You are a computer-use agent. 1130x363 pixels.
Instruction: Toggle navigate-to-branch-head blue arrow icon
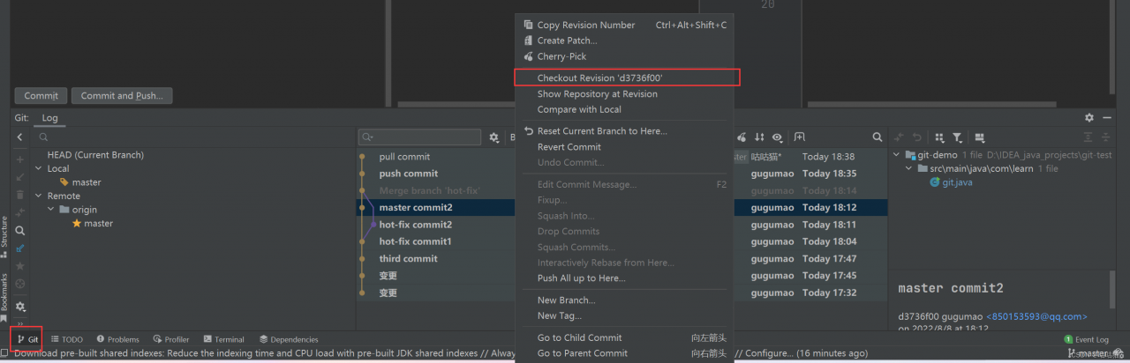pyautogui.click(x=19, y=248)
